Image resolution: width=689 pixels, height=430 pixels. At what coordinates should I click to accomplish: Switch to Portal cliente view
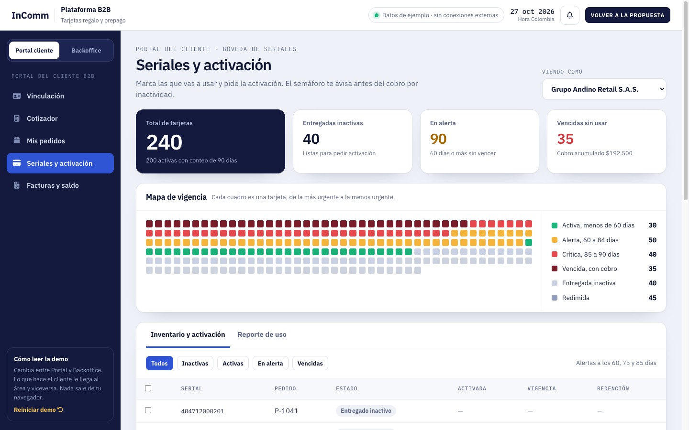tap(34, 50)
